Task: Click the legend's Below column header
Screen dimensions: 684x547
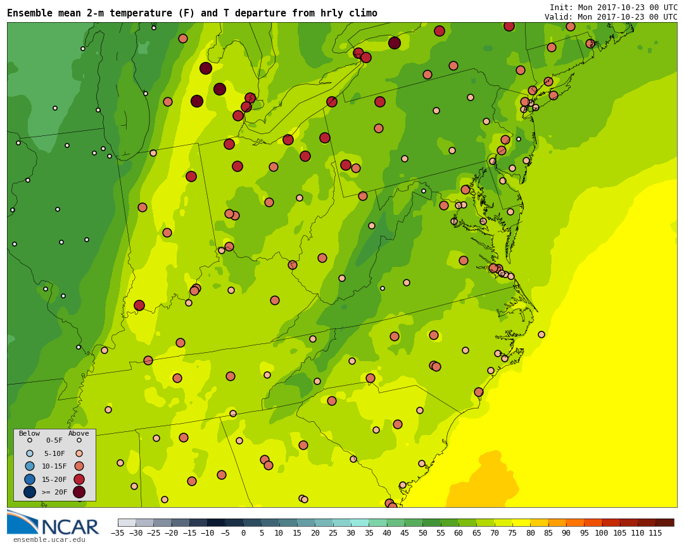Action: click(29, 433)
